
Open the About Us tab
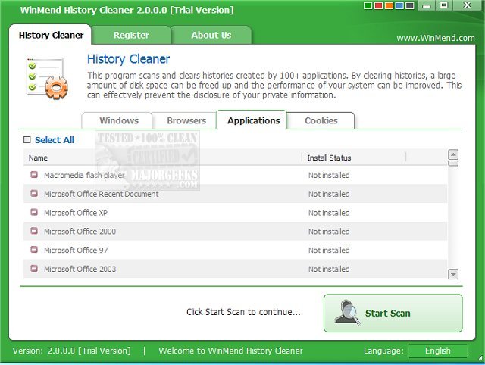coord(211,36)
